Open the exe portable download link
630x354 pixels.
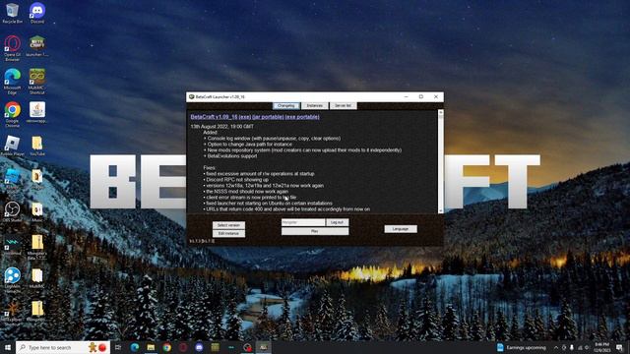tap(302, 117)
